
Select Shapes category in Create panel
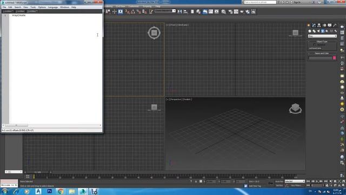314,31
